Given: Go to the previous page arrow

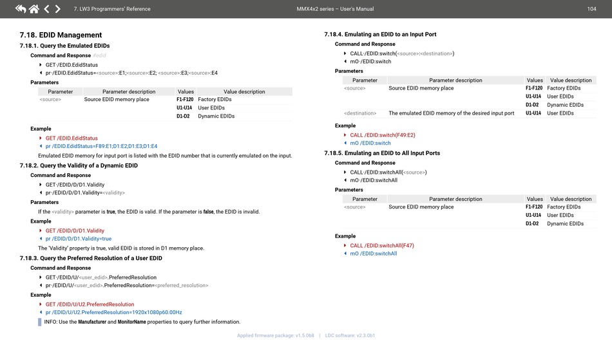Looking at the screenshot, I should tap(46, 9).
